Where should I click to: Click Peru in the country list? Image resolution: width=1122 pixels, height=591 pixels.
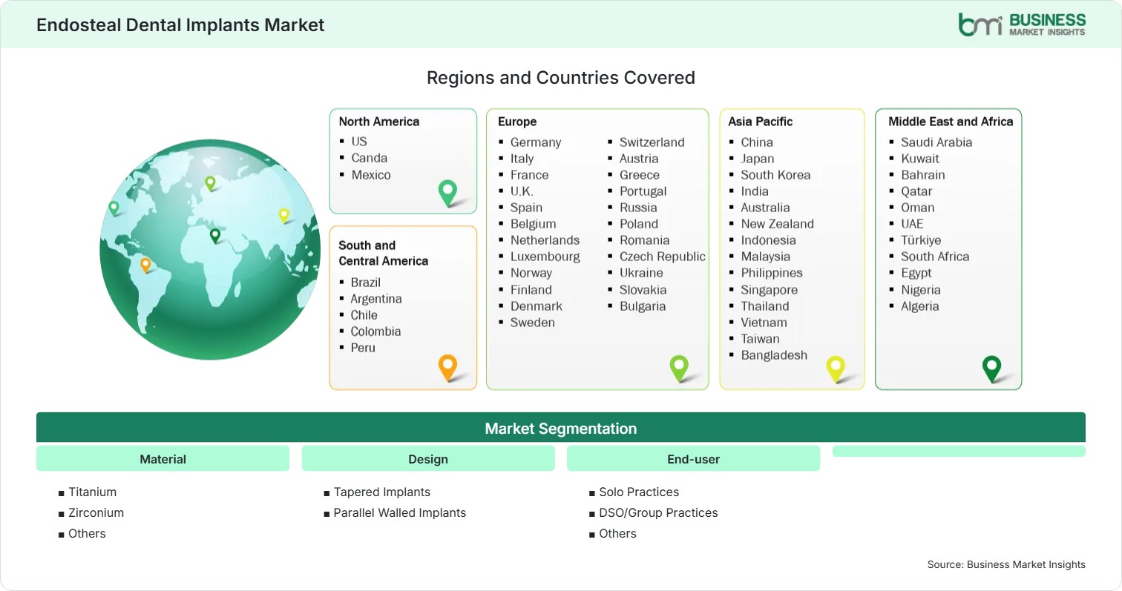coord(363,347)
